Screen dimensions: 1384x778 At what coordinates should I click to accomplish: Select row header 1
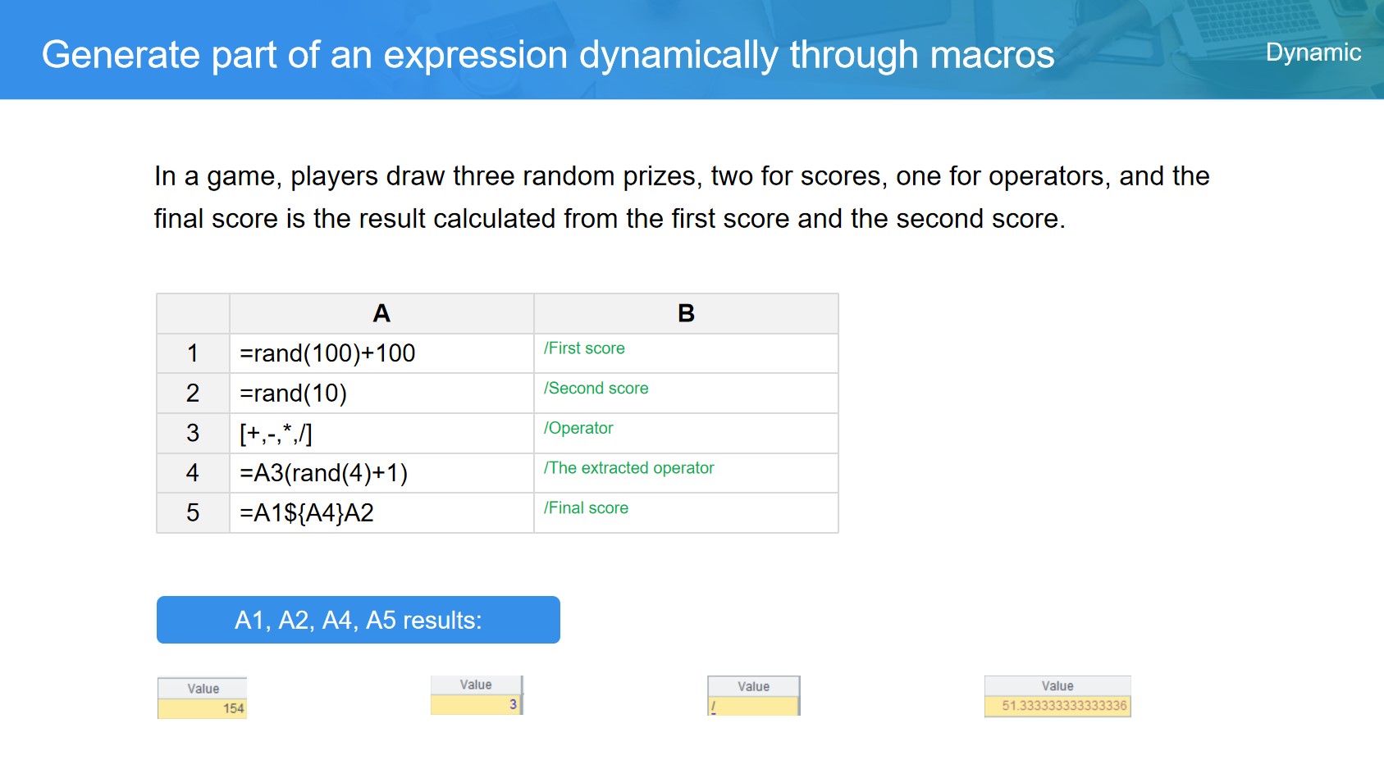click(193, 353)
